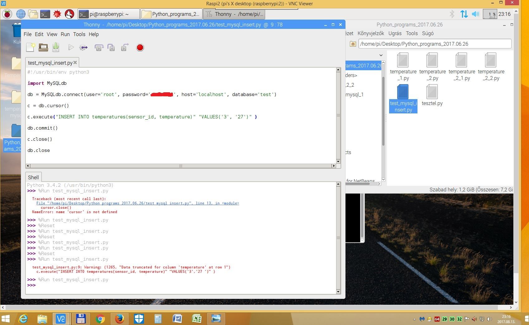Open Chrome from the Windows taskbar
Image resolution: width=529 pixels, height=325 pixels.
point(100,318)
